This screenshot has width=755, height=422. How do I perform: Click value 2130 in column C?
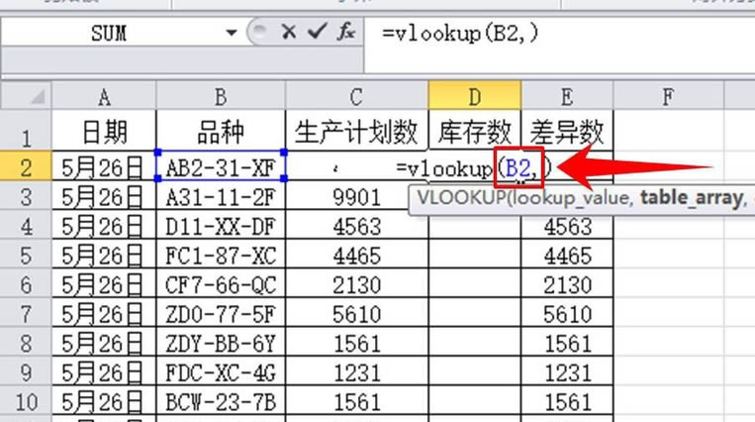point(356,284)
